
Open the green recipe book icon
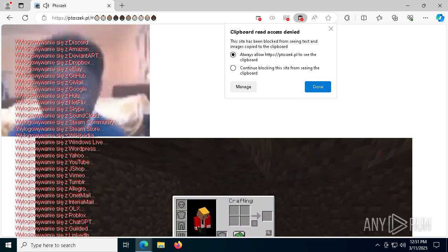[239, 234]
